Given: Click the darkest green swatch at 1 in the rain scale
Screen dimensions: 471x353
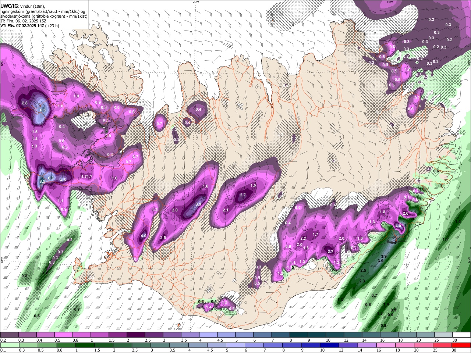Looking at the screenshot, I should coord(85,345).
